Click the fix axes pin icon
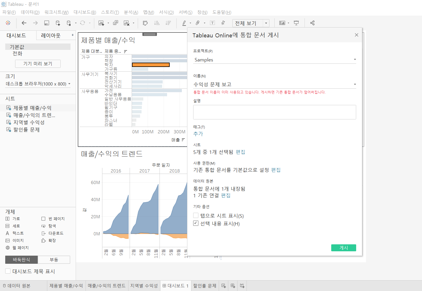 click(x=223, y=23)
